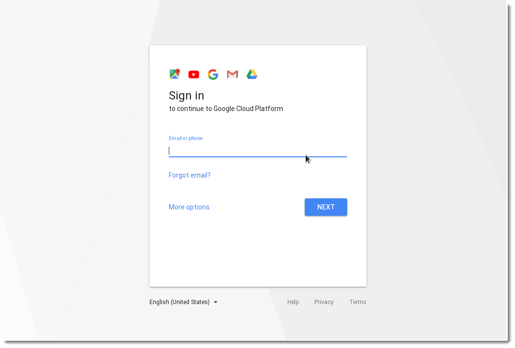Click the small arrow beside language name
Viewport: 515px width, 348px height.
216,302
